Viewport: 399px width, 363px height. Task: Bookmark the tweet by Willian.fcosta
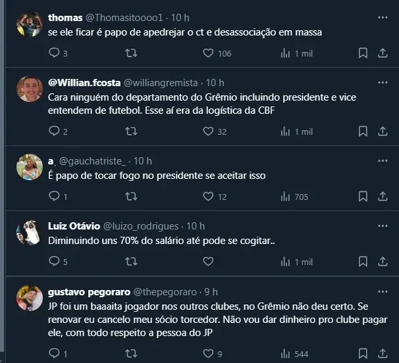363,132
